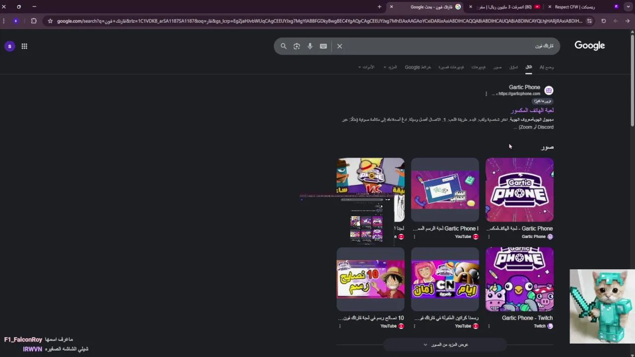Select the Images (صور) search tab
The image size is (635, 357).
point(498,67)
